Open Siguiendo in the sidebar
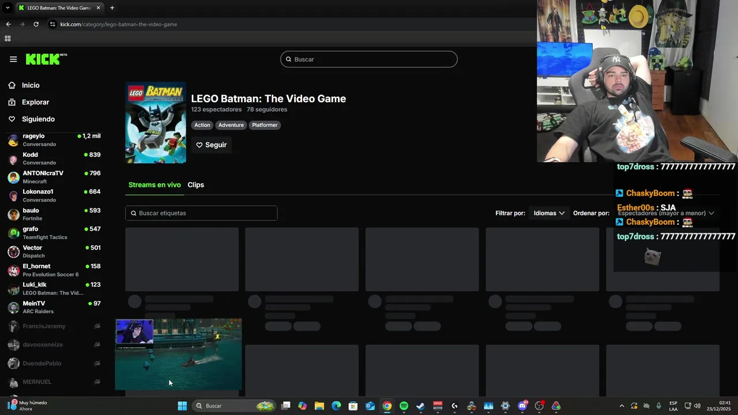The width and height of the screenshot is (738, 415). coord(32,119)
